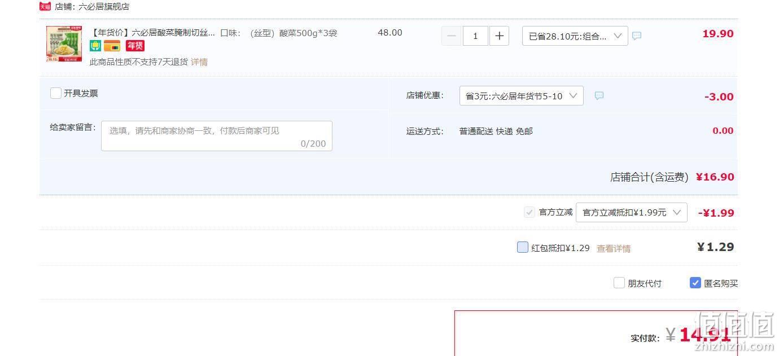Expand the 官方立减抵扣¥1.99元 dropdown
Image resolution: width=779 pixels, height=356 pixels.
click(631, 212)
